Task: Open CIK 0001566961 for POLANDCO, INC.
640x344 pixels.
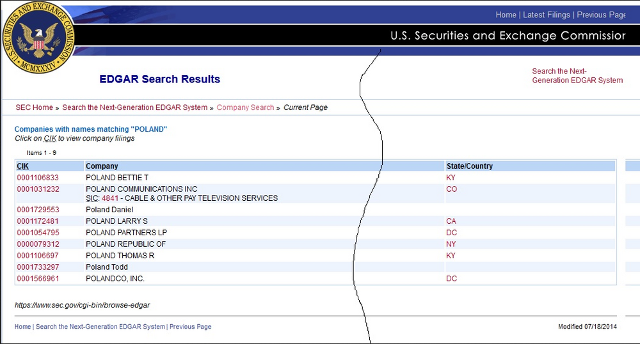Action: pyautogui.click(x=38, y=279)
